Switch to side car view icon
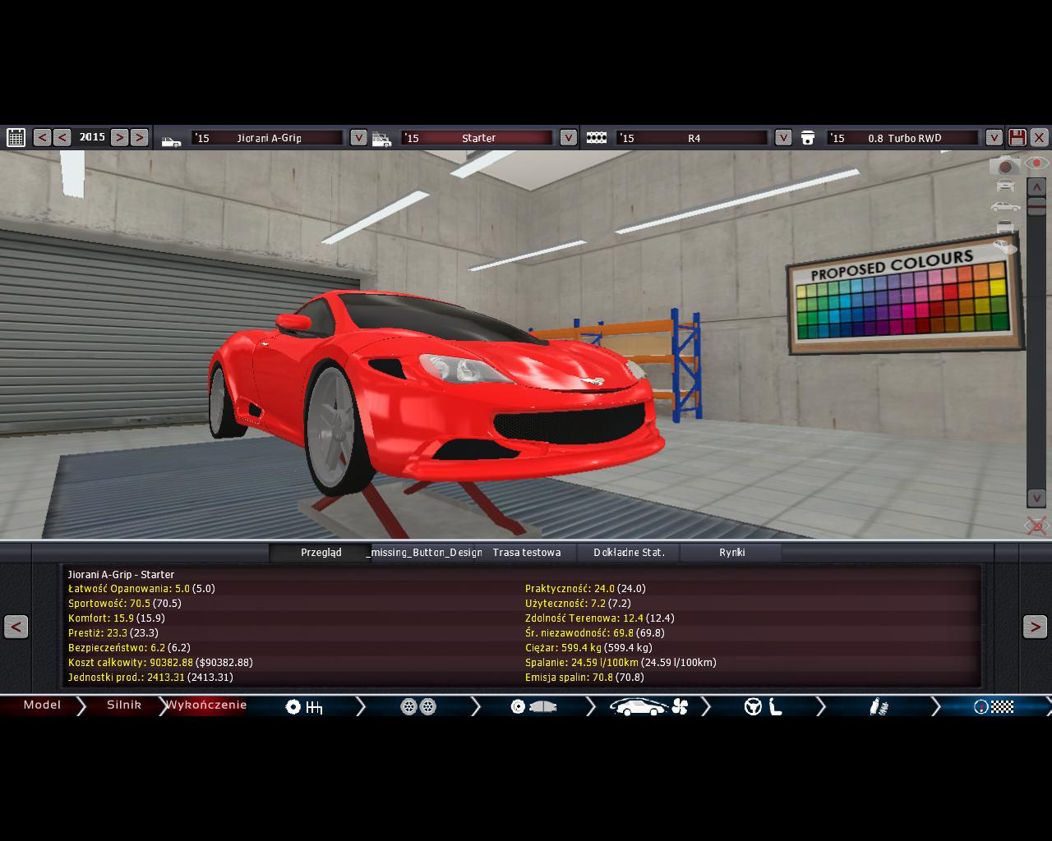The height and width of the screenshot is (841, 1052). point(1004,207)
